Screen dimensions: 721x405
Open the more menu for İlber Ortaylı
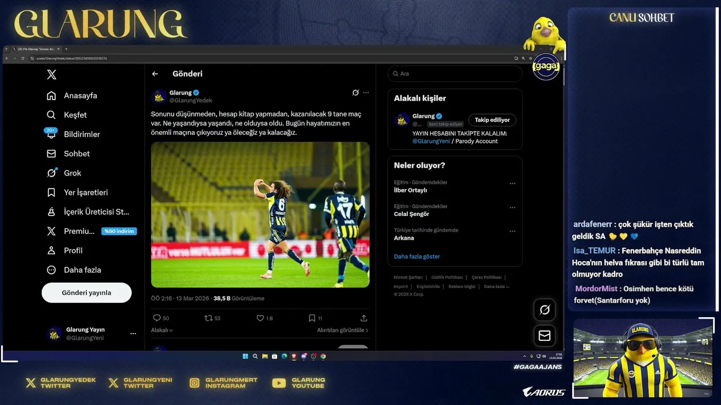click(x=513, y=183)
